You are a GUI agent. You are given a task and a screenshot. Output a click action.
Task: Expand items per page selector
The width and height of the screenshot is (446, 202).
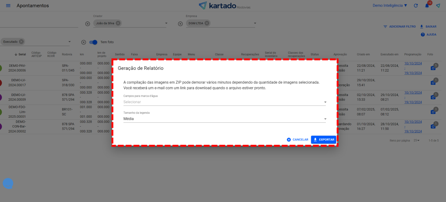(x=417, y=141)
